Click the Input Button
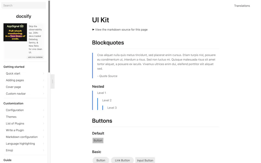The image size is (261, 163). [145, 160]
